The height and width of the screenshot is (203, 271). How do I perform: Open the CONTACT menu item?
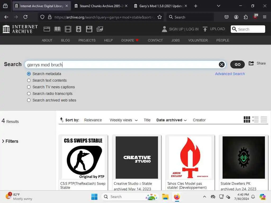(155, 40)
